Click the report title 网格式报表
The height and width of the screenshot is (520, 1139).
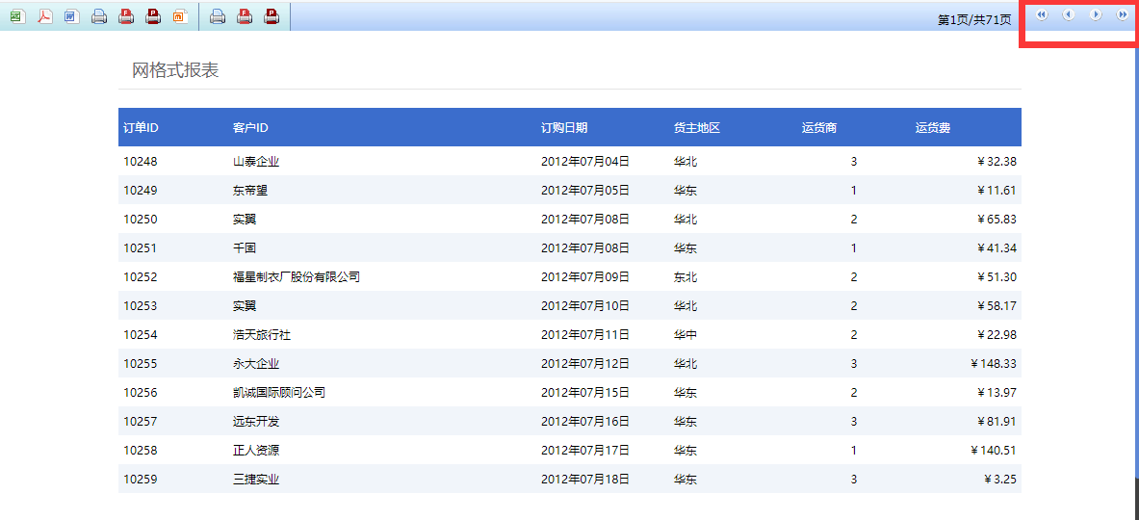tap(175, 70)
